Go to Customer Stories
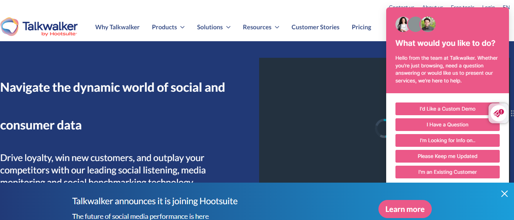This screenshot has height=220, width=514. pos(316,27)
